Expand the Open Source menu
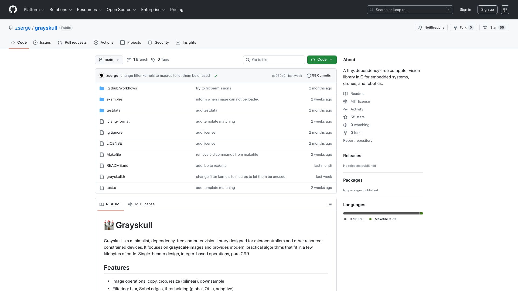The width and height of the screenshot is (518, 291). coord(121,10)
